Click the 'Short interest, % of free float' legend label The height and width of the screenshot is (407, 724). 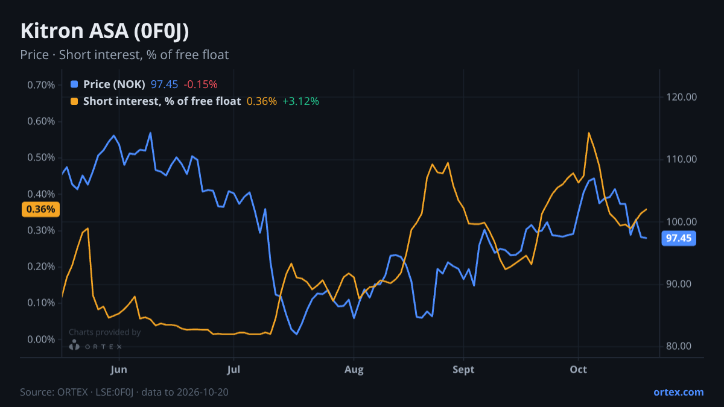tap(162, 101)
